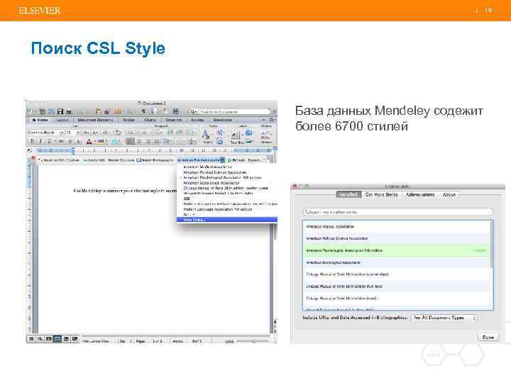
Task: Apply text effects from the ribbon
Action: [x=116, y=141]
